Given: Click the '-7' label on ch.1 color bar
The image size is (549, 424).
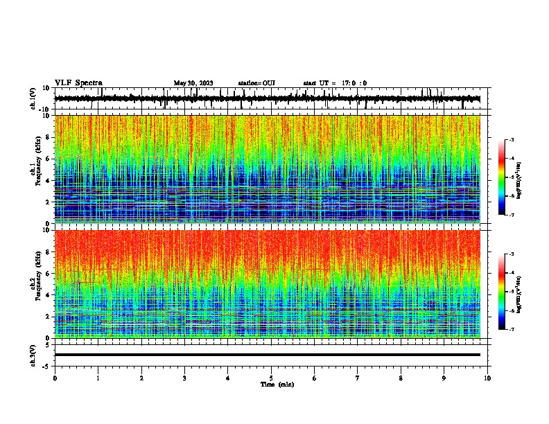Looking at the screenshot, I should (x=511, y=215).
